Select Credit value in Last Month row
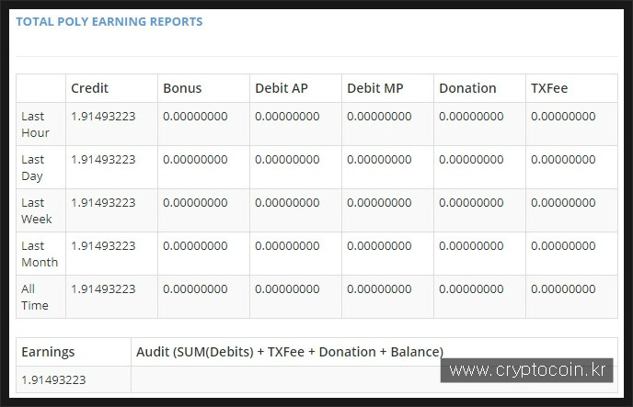Image resolution: width=633 pixels, height=407 pixels. 103,245
